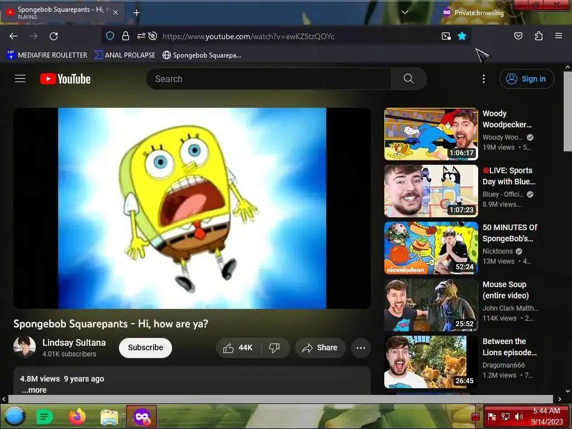Screen dimensions: 572x429
Task: Click scrollbar down arrow at right edge
Action: [568, 390]
